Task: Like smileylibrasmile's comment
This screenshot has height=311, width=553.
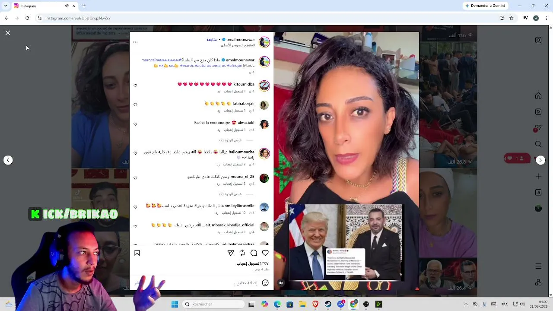Action: pyautogui.click(x=135, y=206)
